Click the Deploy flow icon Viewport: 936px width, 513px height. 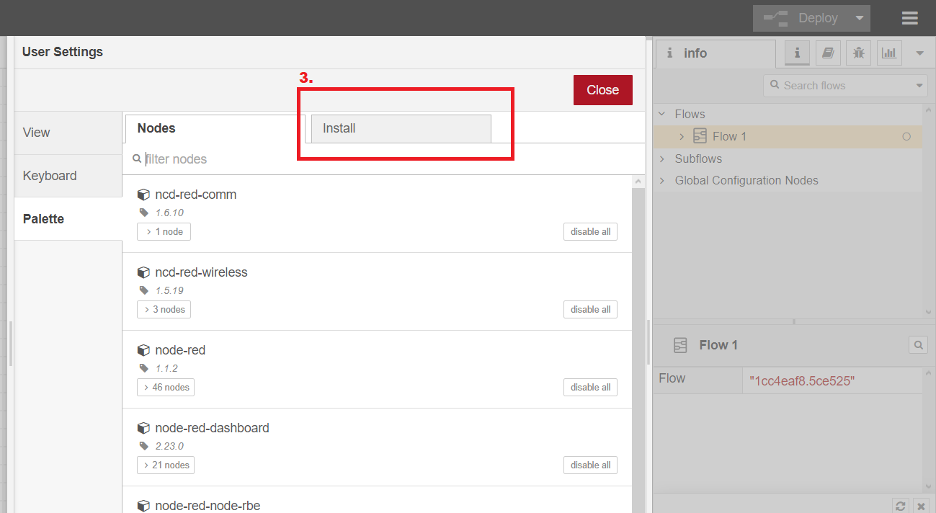775,18
